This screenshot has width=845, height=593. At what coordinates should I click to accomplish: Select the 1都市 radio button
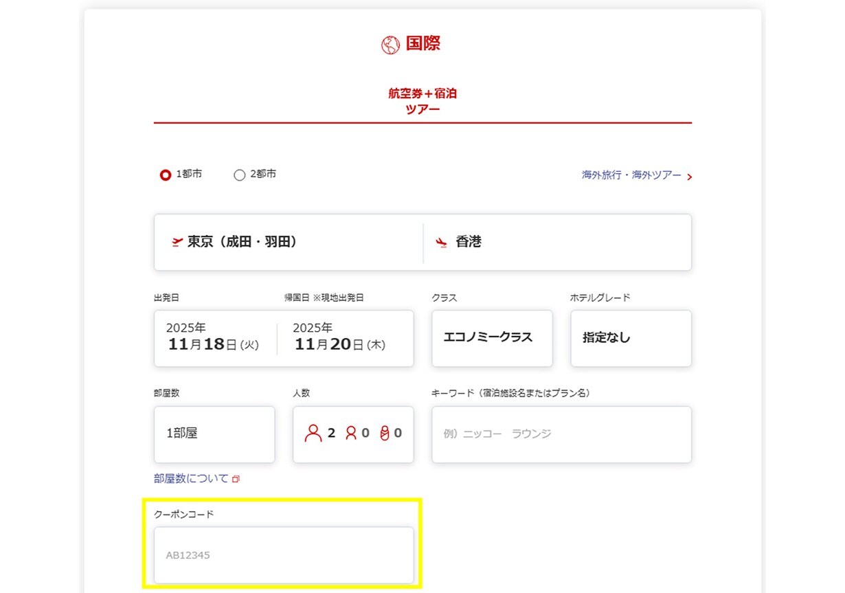coord(166,175)
